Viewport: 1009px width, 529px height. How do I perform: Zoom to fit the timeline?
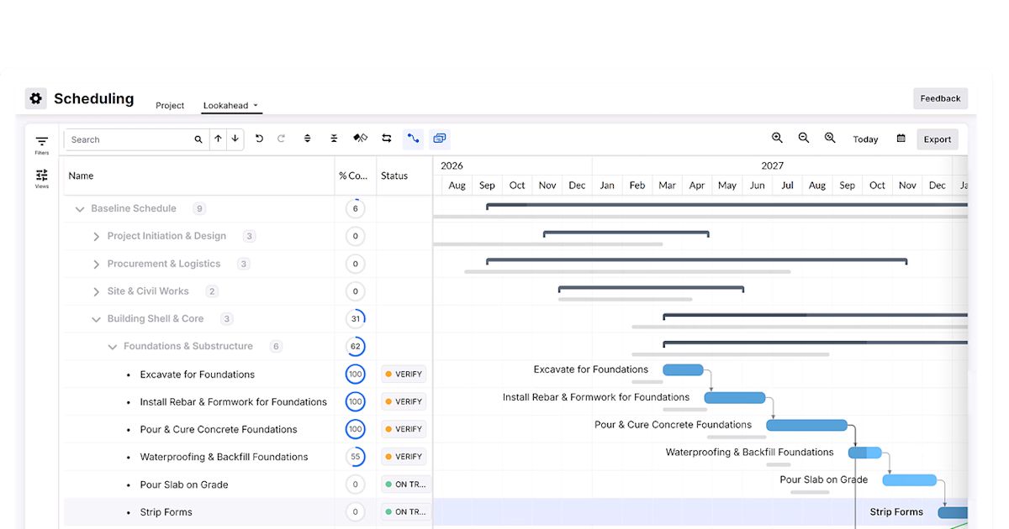(830, 139)
